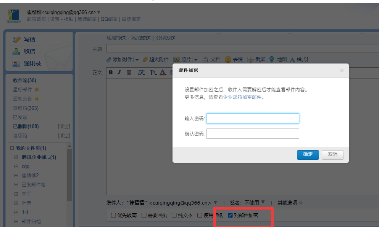Viewport: 379px width, 227px height.
Task: Insert a photo using the 照片 icon
Action: click(x=177, y=59)
